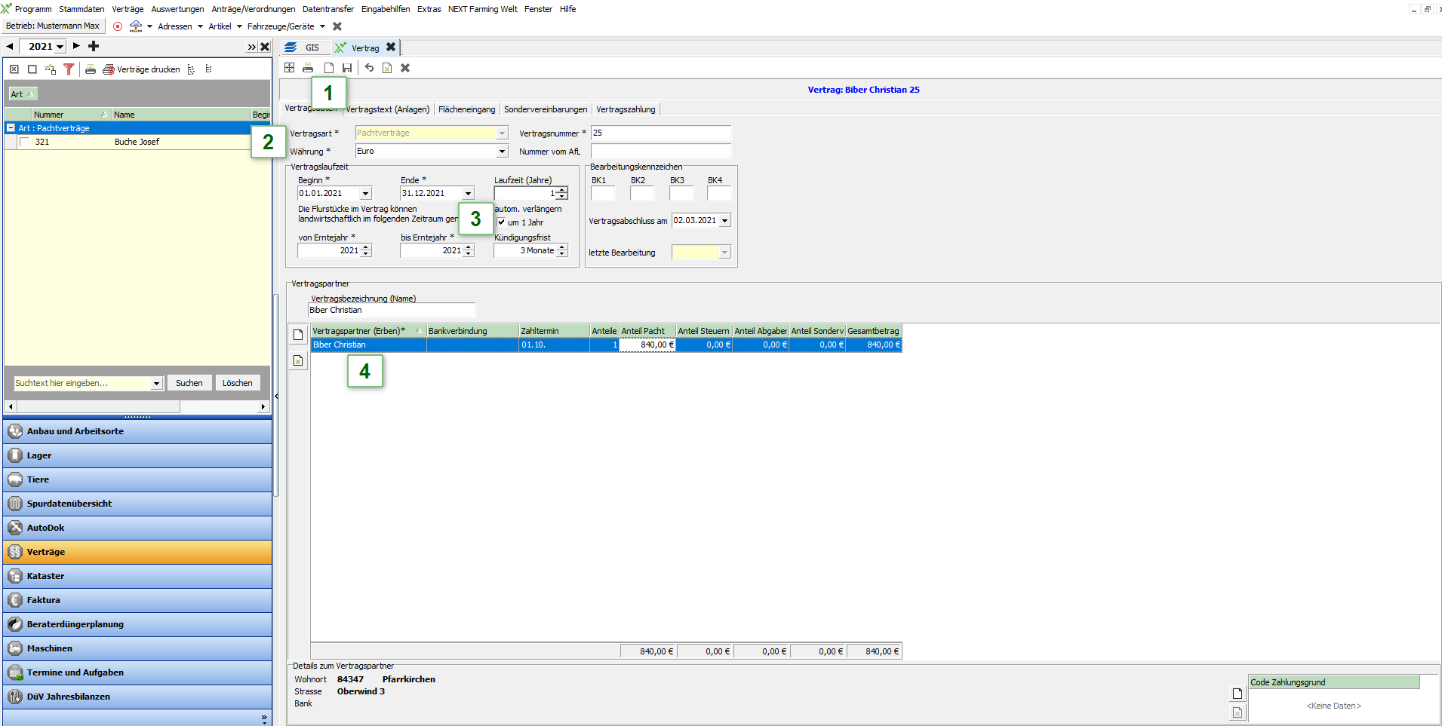Open the Beginn date picker dropdown
Screen dimensions: 1442x726
(365, 194)
